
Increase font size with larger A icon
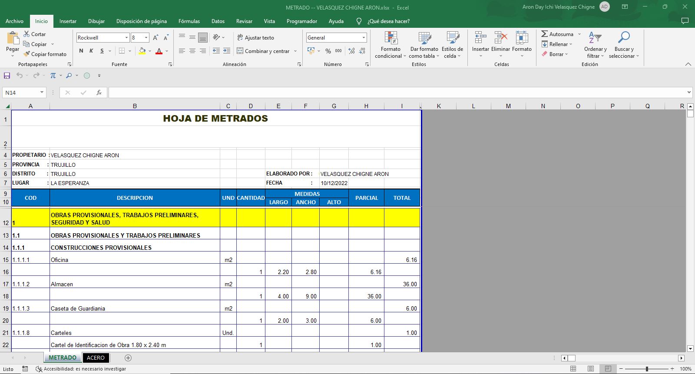(x=156, y=38)
